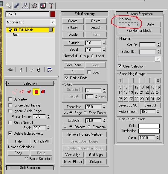The width and height of the screenshot is (168, 174).
Task: Select Edge sub-object level icon
Action: pos(22,92)
